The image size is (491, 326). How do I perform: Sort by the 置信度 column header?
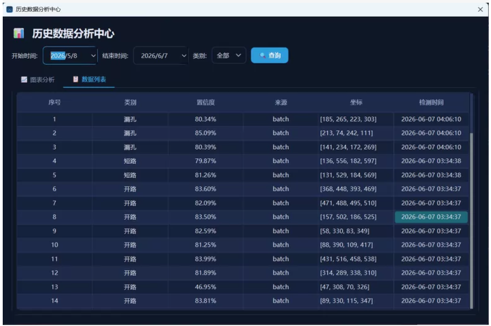[x=205, y=102]
